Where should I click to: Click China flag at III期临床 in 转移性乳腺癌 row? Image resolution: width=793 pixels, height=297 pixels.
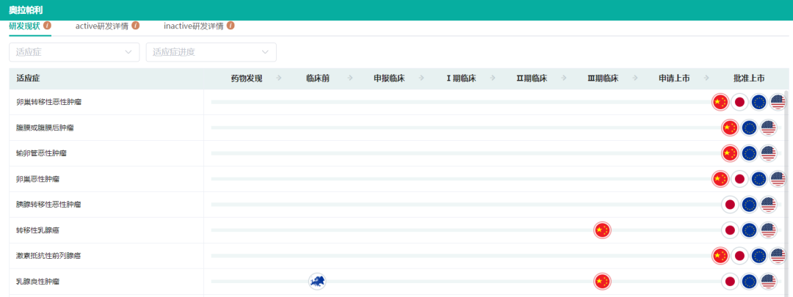[x=601, y=230]
